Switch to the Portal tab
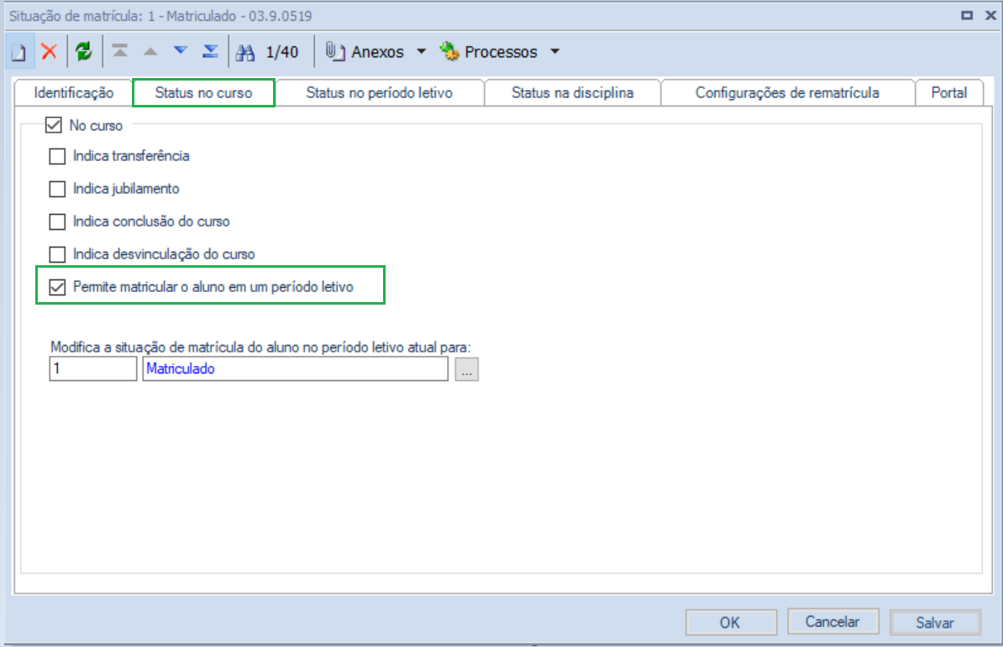1003x647 pixels. click(948, 92)
